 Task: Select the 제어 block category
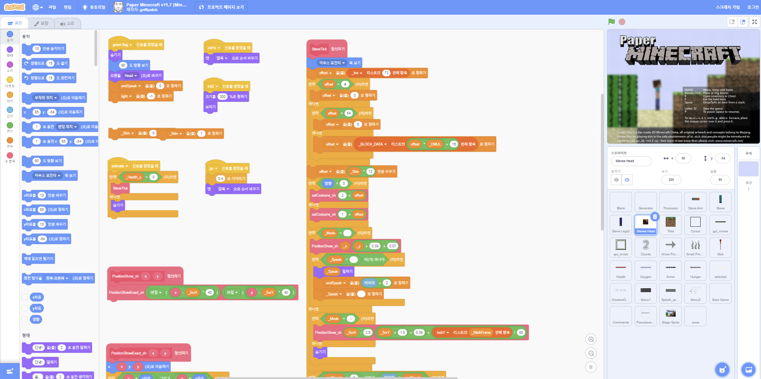pyautogui.click(x=10, y=97)
